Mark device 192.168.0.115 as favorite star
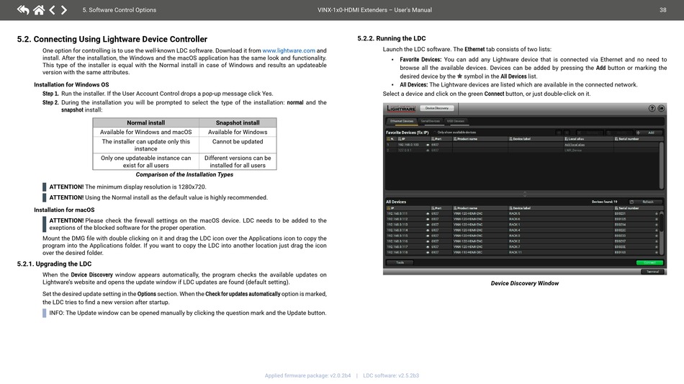Screen dimensions: 684x384 tap(657, 236)
